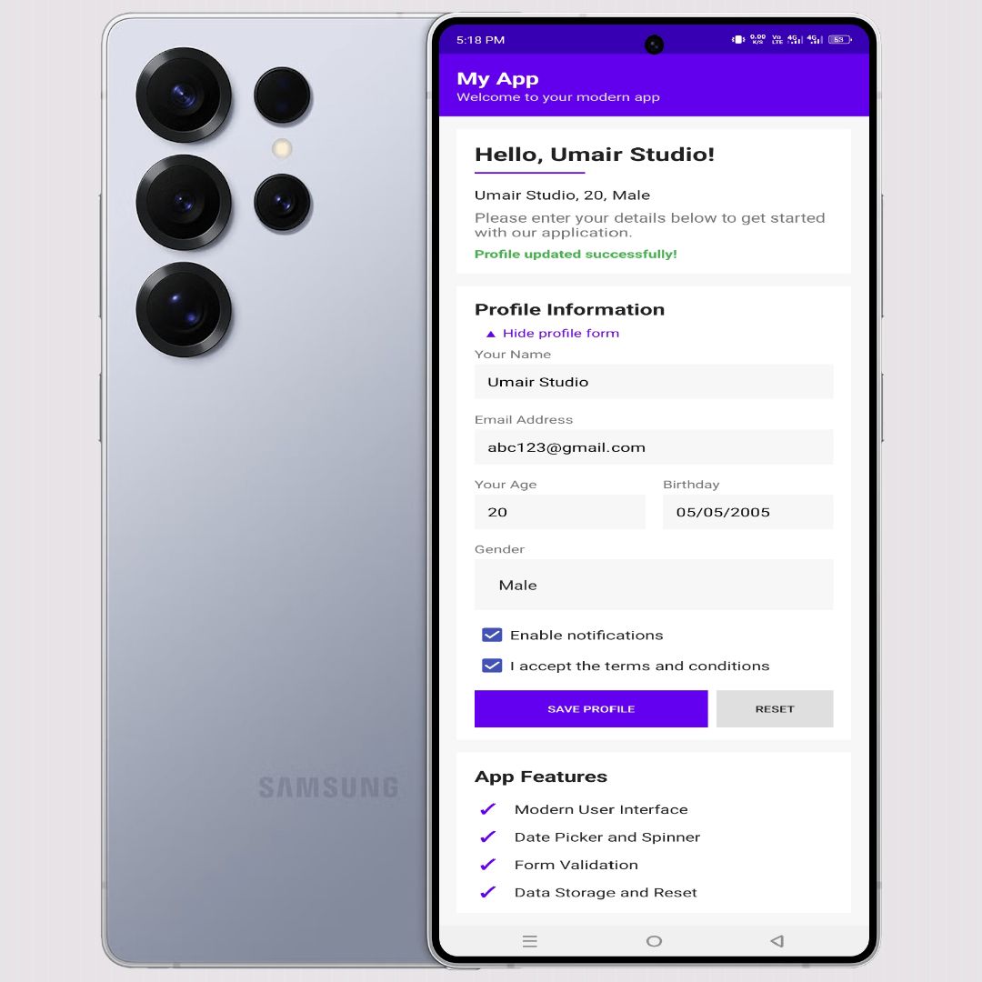
Task: Select the Your Age field
Action: [x=560, y=512]
